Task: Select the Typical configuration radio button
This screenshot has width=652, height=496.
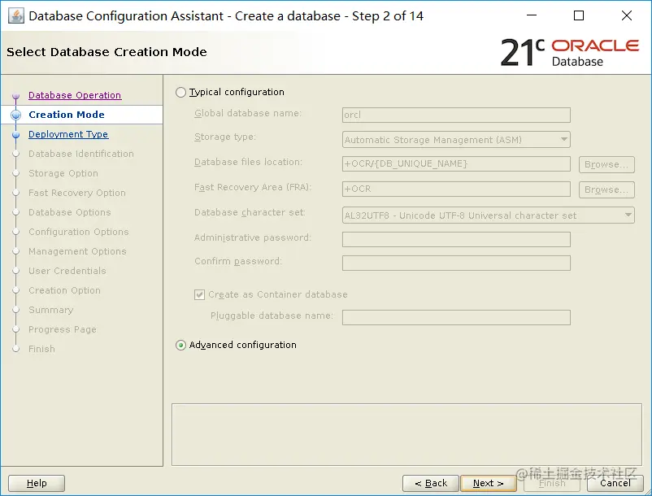Action: 180,93
